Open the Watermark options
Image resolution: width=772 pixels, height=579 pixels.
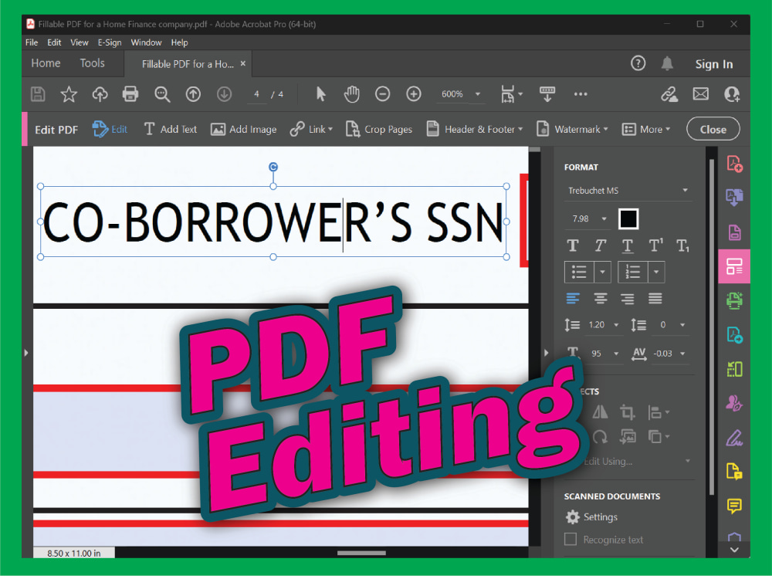pos(571,129)
